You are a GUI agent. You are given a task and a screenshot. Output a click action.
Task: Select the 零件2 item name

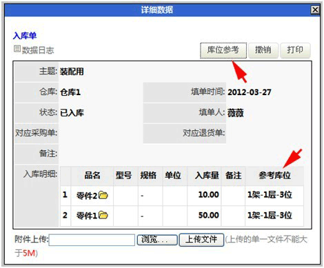click(x=87, y=196)
